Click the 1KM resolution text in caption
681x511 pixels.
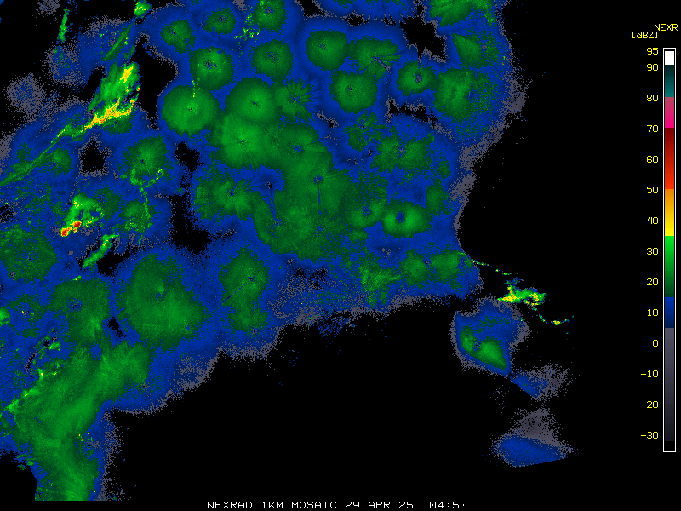[x=272, y=505]
